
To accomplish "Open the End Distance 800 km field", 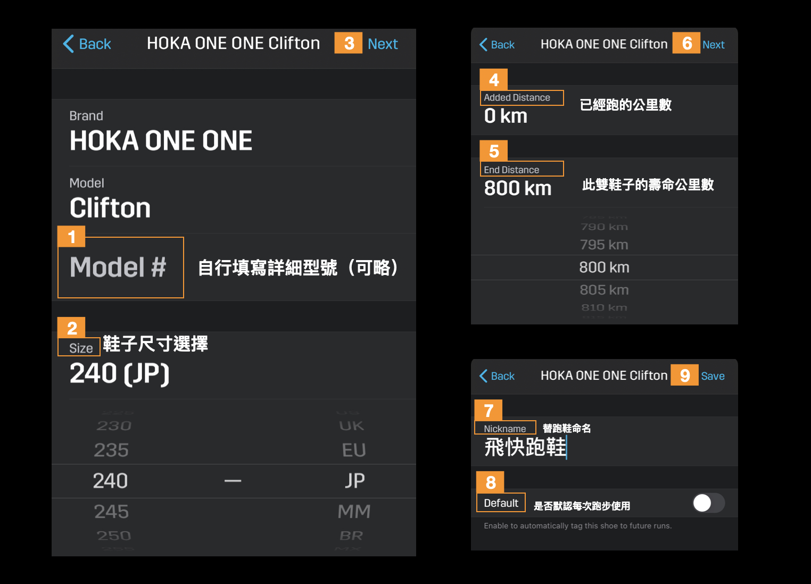I will pyautogui.click(x=604, y=182).
